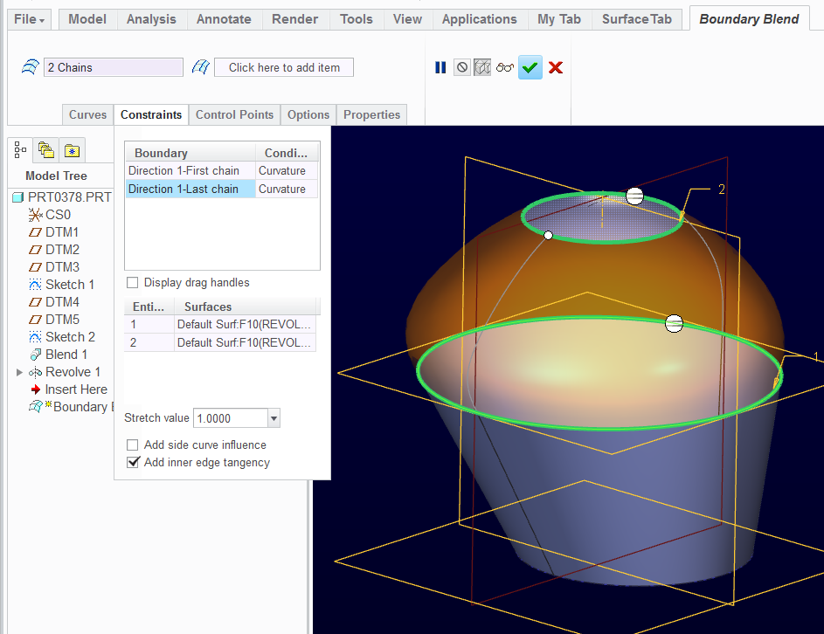Select surface entity row 2
The height and width of the screenshot is (634, 824).
pyautogui.click(x=219, y=342)
